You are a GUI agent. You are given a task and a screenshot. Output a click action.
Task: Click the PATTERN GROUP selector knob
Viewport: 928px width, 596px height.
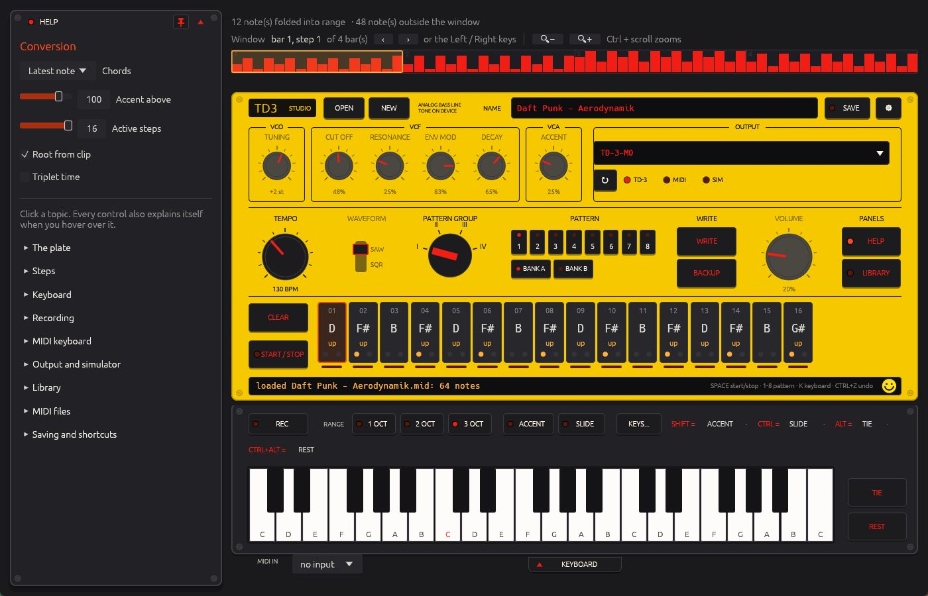point(450,255)
